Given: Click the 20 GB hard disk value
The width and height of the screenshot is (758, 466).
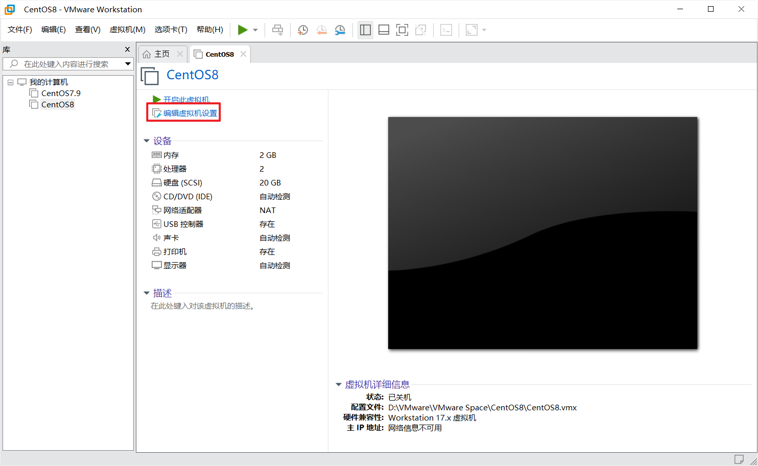Looking at the screenshot, I should [x=270, y=183].
